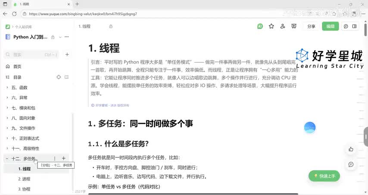This screenshot has height=195, width=368.
Task: Open the 个人知识库 breadcrumb link
Action: pos(23,27)
